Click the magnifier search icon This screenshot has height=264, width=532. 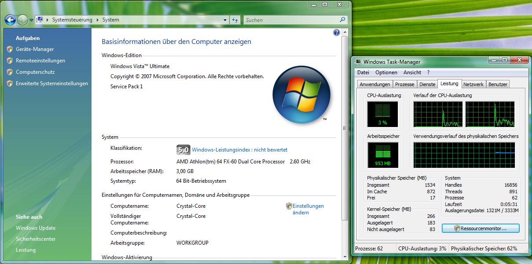coord(343,20)
